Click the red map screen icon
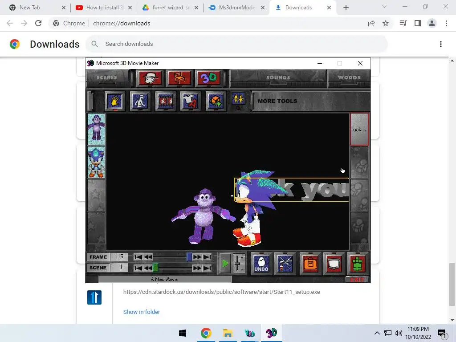The width and height of the screenshot is (456, 342). [334, 264]
